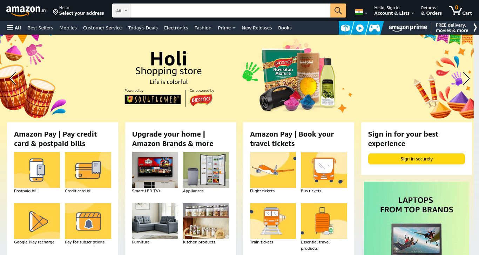Select the Flight tickets thumbnail
The image size is (479, 255).
point(273,170)
